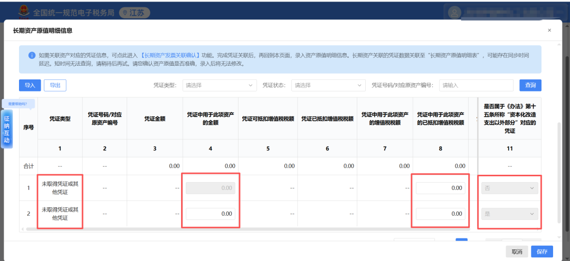Click the blue info icon in the notice banner
Image resolution: width=570 pixels, height=261 pixels.
31,55
